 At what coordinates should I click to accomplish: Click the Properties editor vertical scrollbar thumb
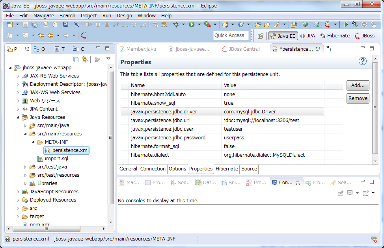pos(375,108)
